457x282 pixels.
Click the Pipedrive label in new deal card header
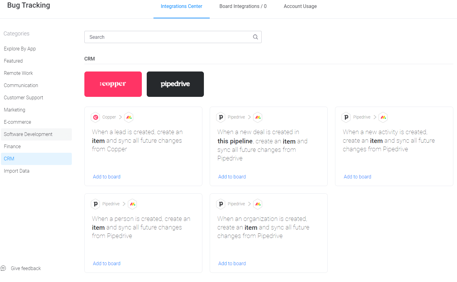236,117
